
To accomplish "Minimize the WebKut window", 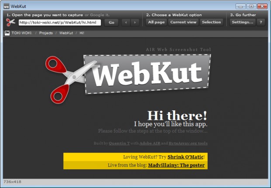I will point(240,7).
